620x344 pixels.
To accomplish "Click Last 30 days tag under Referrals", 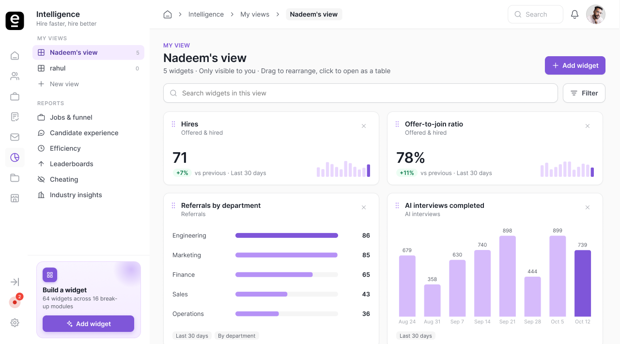I will 192,336.
